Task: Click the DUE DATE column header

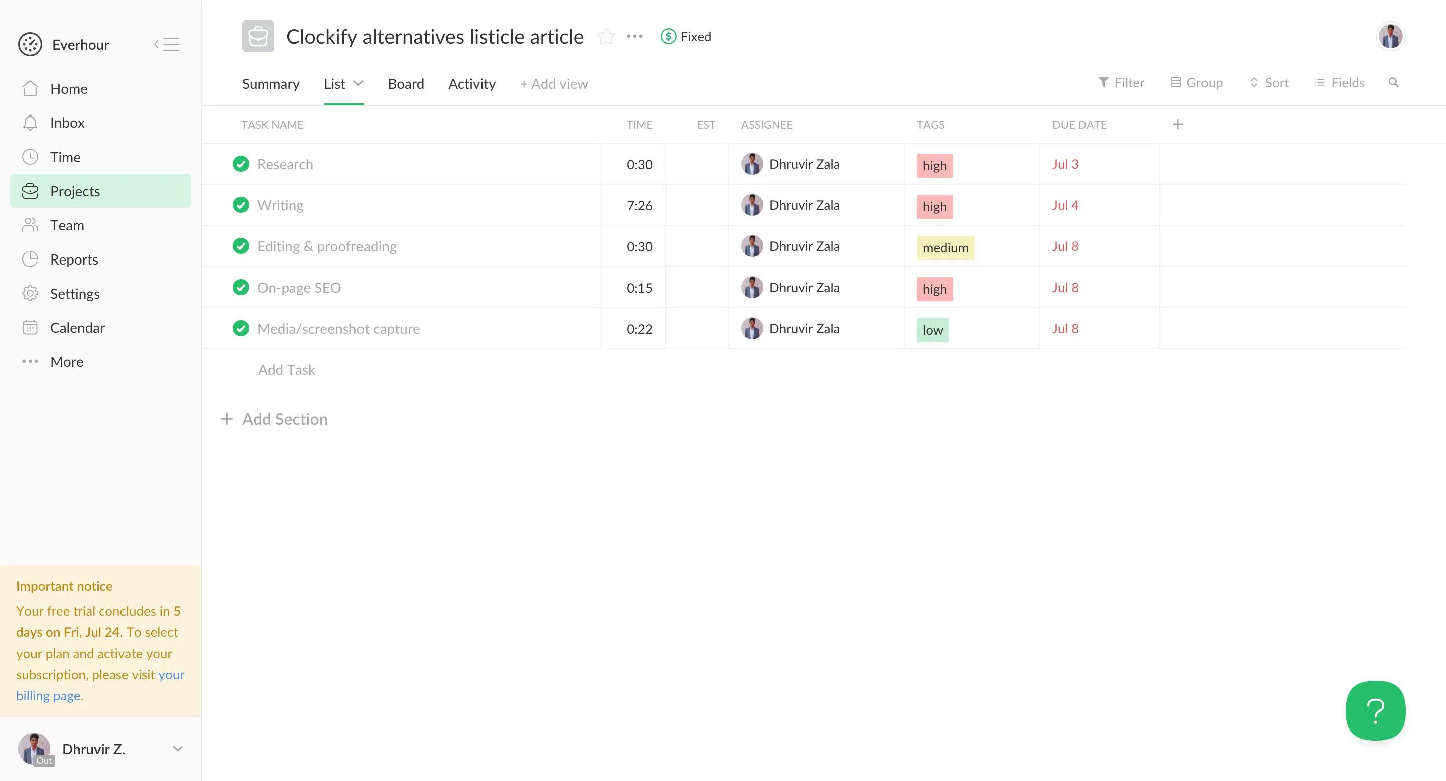Action: (1079, 124)
